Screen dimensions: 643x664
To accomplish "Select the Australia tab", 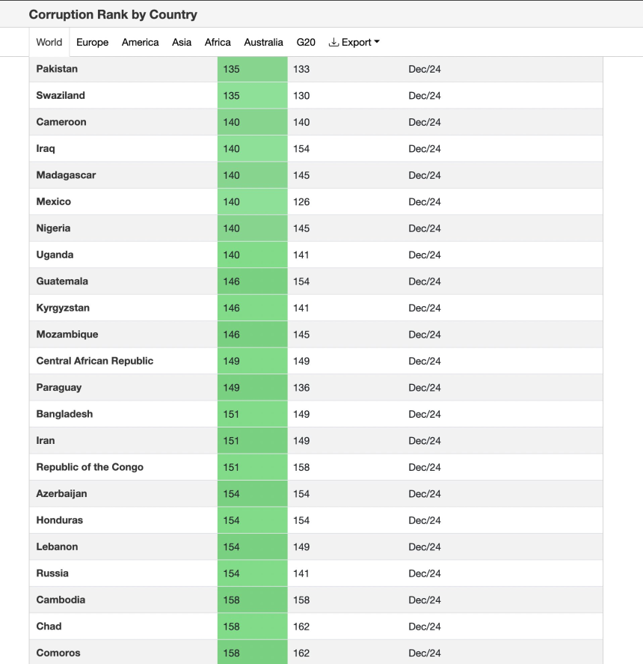I will pyautogui.click(x=263, y=42).
